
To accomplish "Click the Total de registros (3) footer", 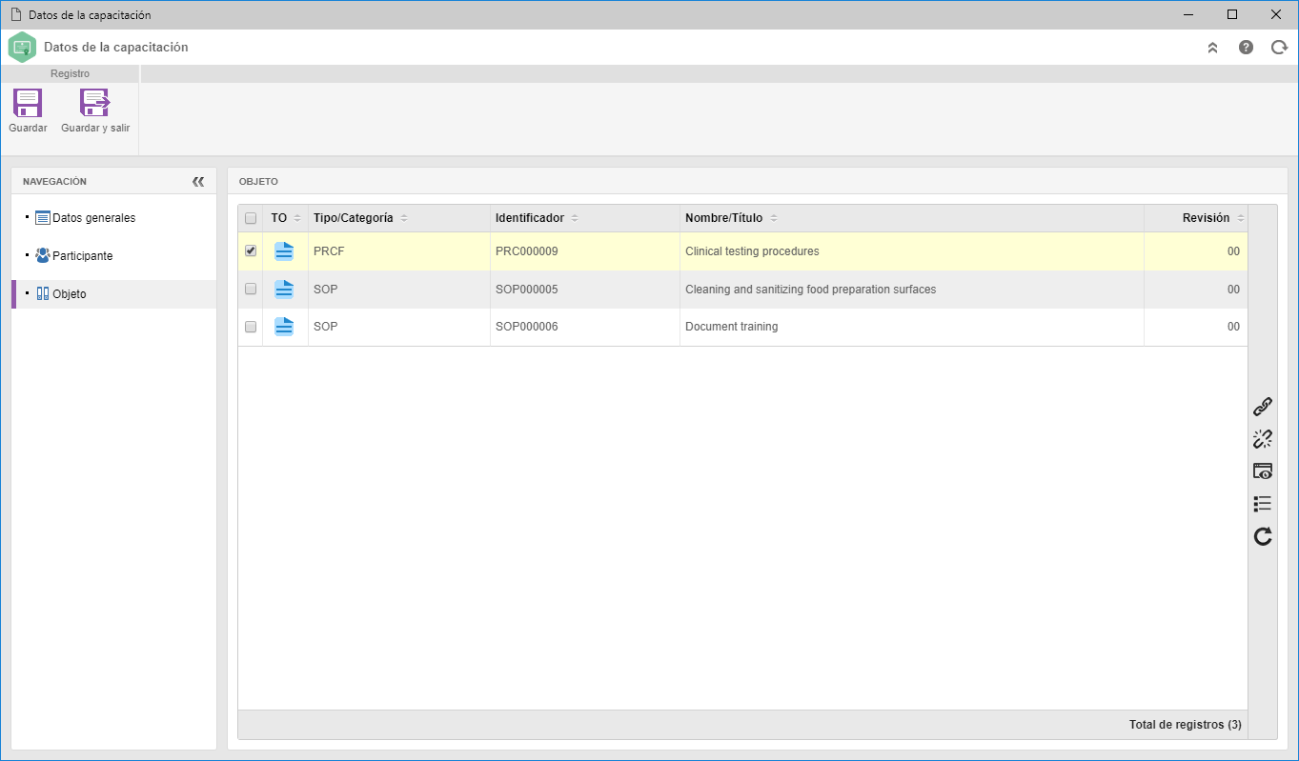I will click(1185, 725).
